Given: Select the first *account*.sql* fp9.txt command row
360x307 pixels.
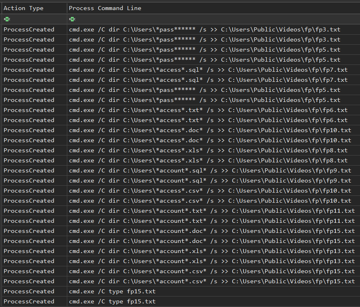Looking at the screenshot, I should pos(209,170).
